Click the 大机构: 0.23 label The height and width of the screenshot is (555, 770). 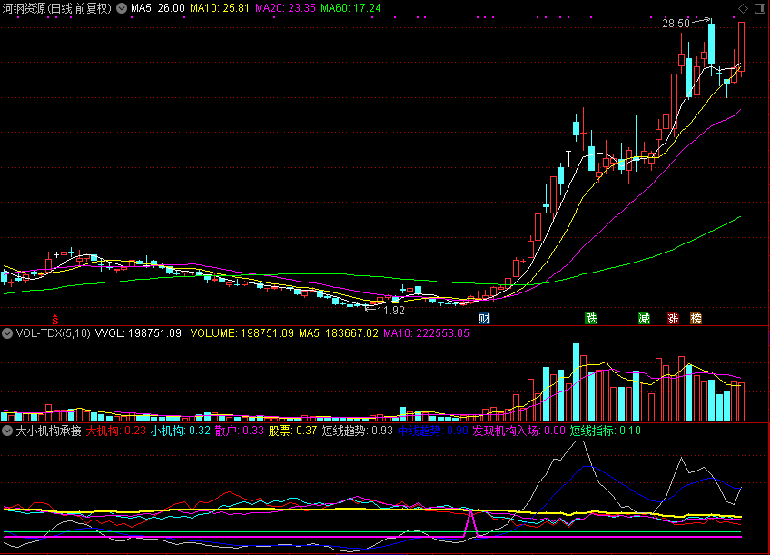[x=116, y=431]
